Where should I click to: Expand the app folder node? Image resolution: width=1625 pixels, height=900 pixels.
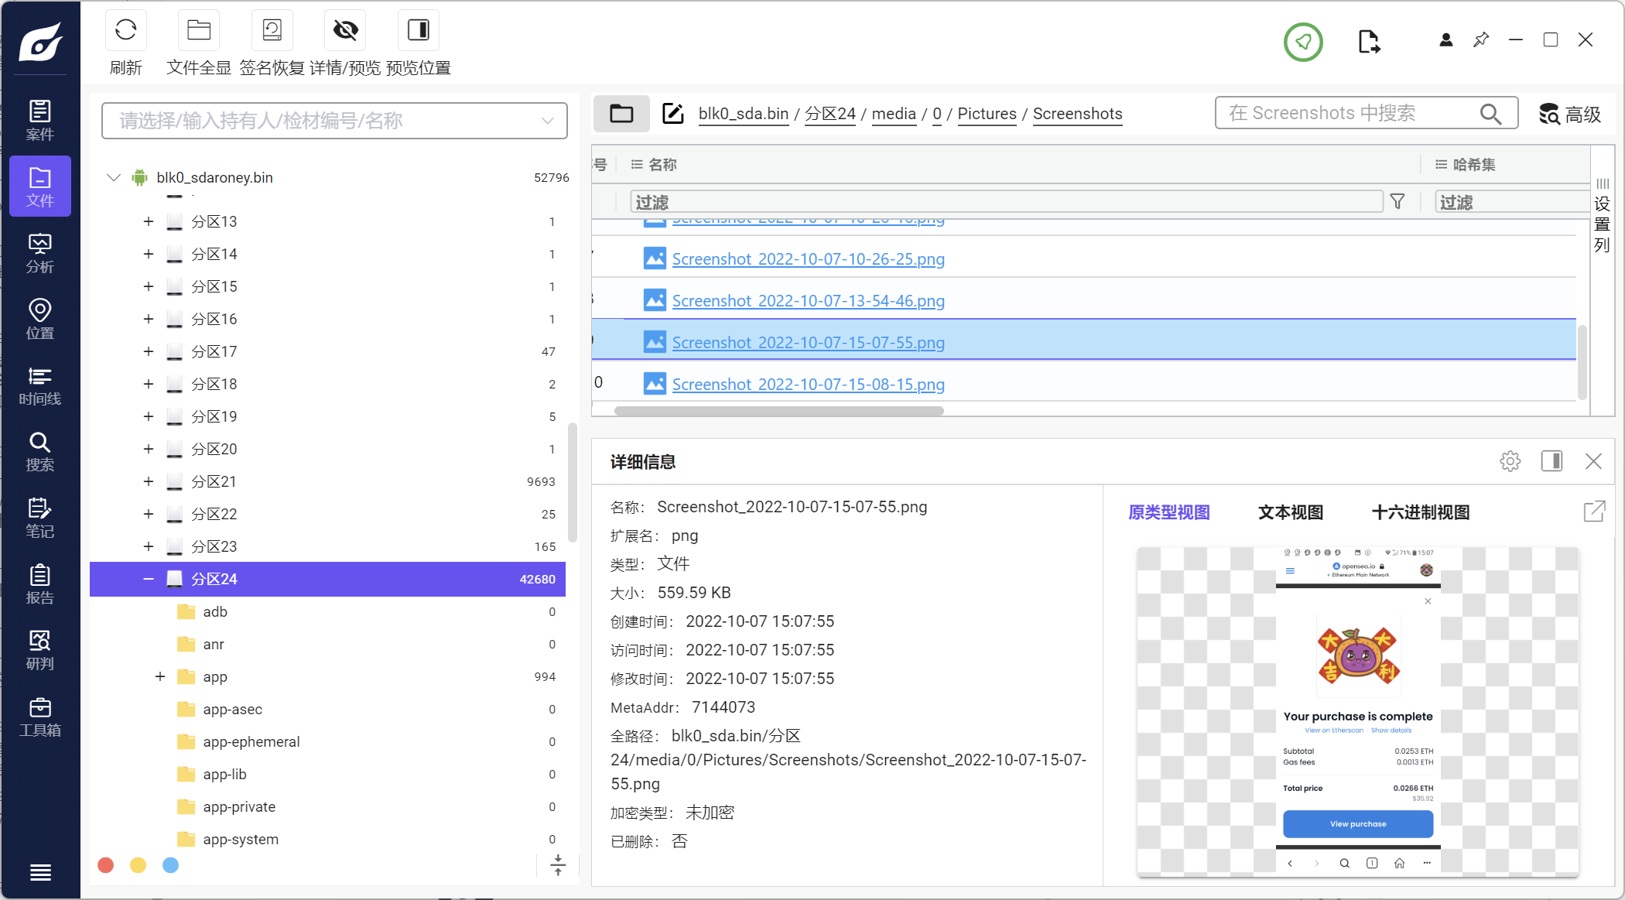pyautogui.click(x=160, y=676)
